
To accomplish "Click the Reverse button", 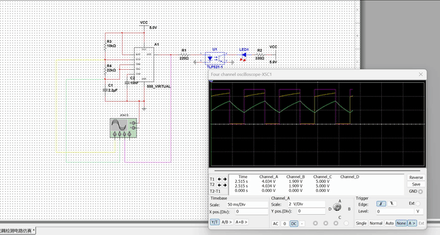I will click(416, 178).
